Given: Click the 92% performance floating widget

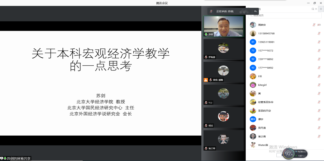Looking at the screenshot, I should (289, 154).
